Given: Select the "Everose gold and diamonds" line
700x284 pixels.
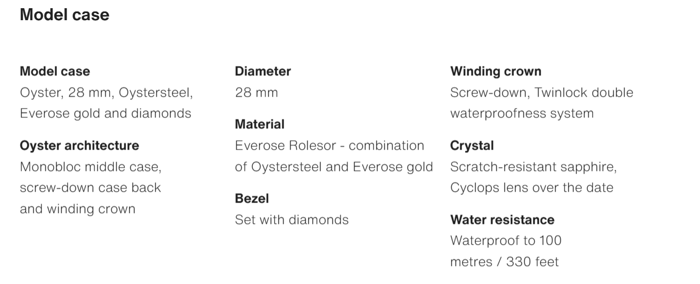Looking at the screenshot, I should tap(106, 114).
